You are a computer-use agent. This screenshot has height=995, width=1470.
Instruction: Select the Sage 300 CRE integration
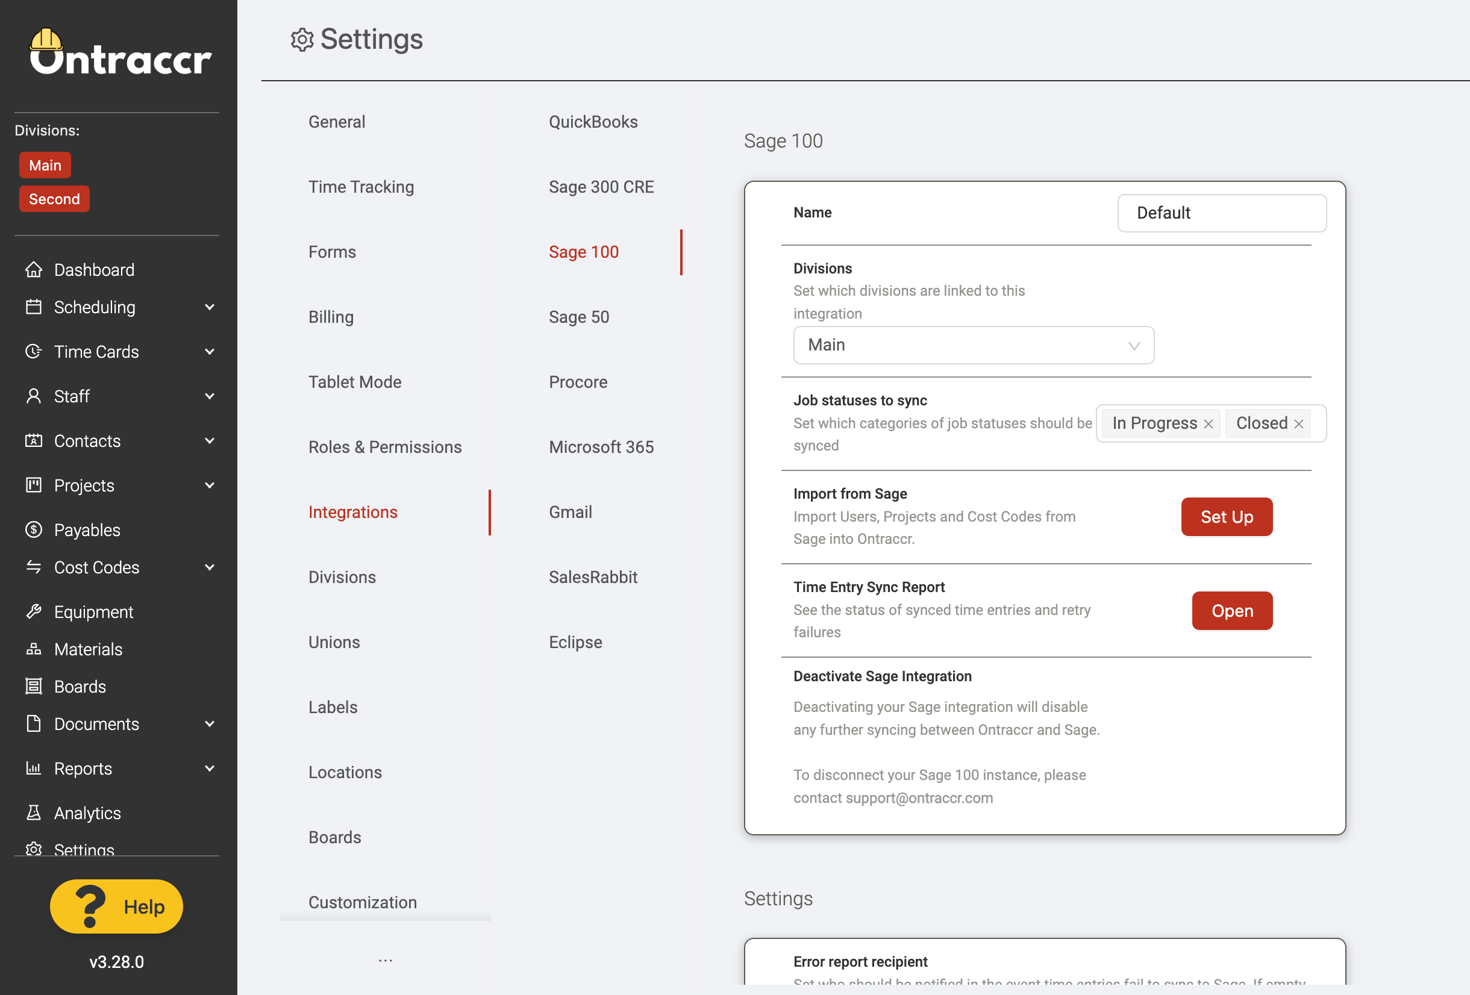tap(601, 187)
